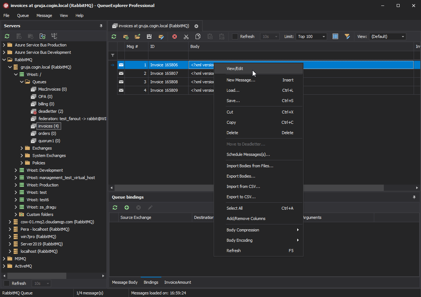Screen dimensions: 421x297
Task: Pin the Servers panel with the pushpin icon
Action: 101,26
